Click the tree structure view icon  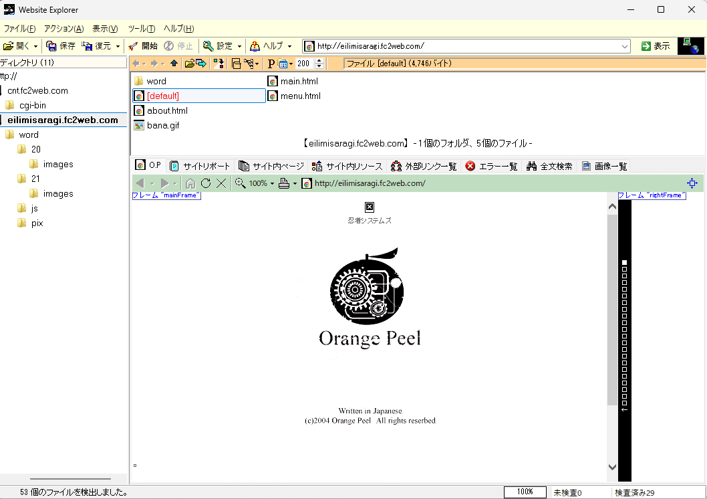coord(249,64)
